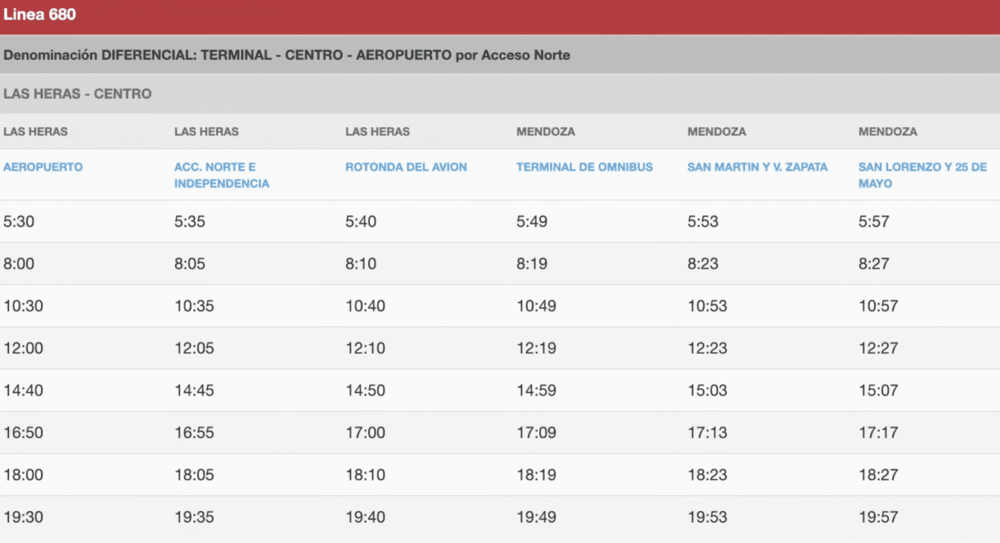Screen dimensions: 1000x543
Task: Click the SAN LORENZO Y 25 DE MAYO link
Action: point(922,175)
